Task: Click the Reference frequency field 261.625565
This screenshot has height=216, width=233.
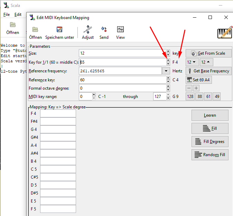Action: point(120,71)
